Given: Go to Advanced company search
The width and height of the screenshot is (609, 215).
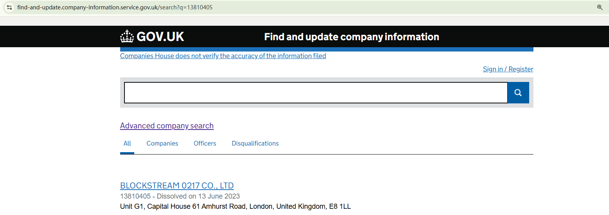Looking at the screenshot, I should coord(167,126).
